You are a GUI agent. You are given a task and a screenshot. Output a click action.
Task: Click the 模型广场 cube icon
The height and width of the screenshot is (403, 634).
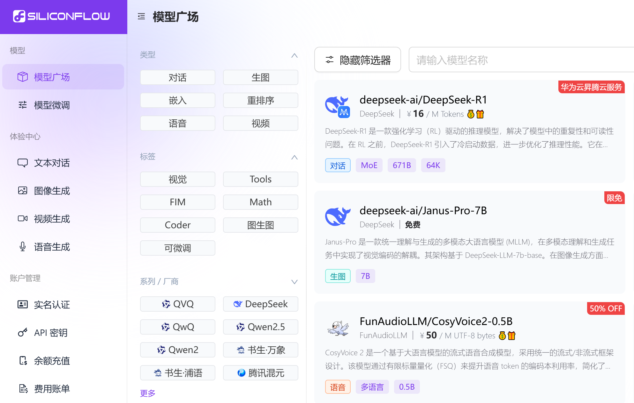[23, 77]
